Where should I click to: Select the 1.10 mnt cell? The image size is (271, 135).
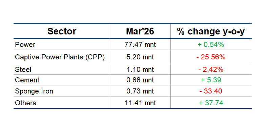pos(140,70)
